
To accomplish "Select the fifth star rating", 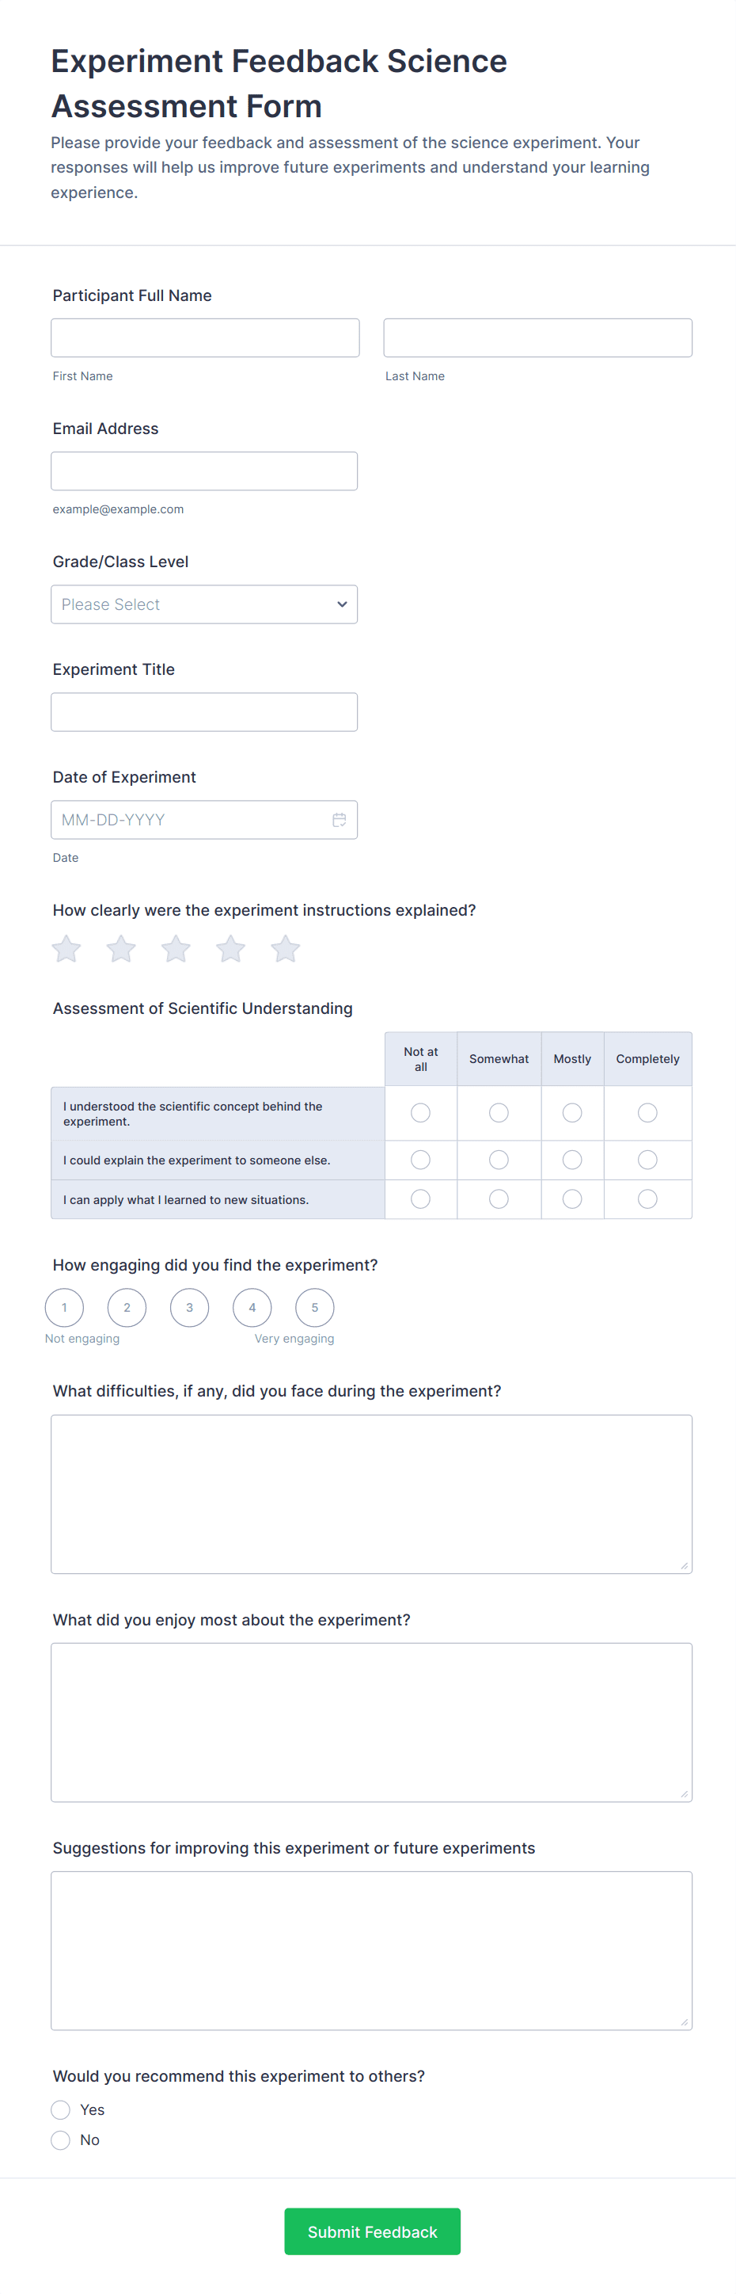I will (x=286, y=948).
